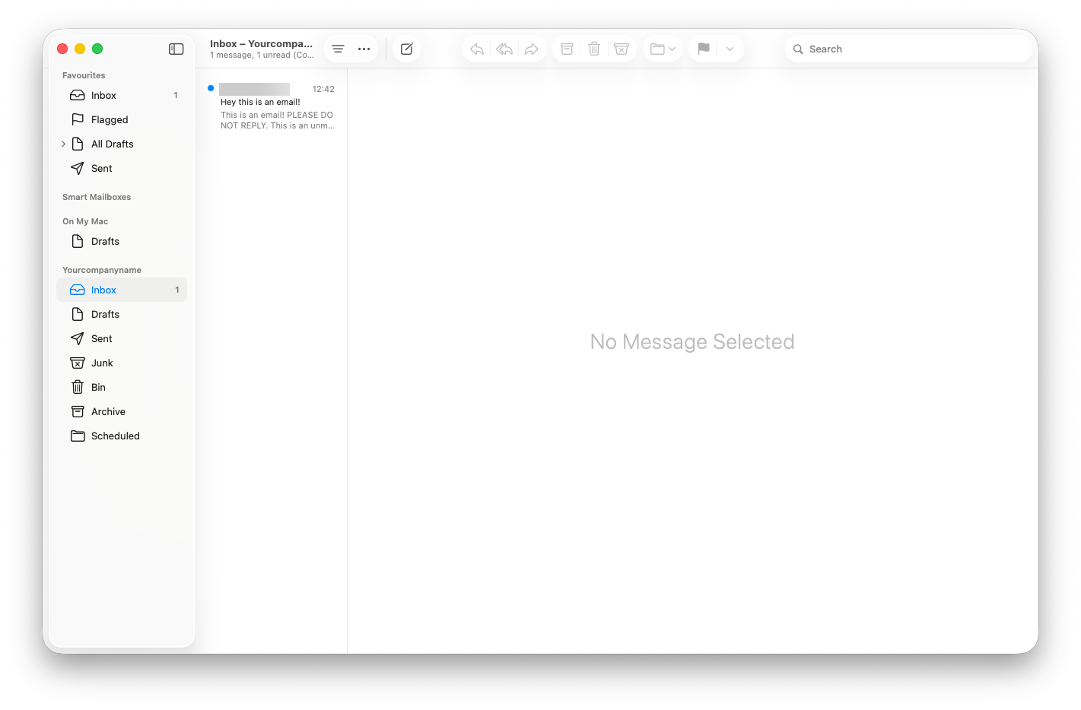Open the Flagged mailbox in Favourites
Screen dimensions: 1081x710
tap(110, 119)
